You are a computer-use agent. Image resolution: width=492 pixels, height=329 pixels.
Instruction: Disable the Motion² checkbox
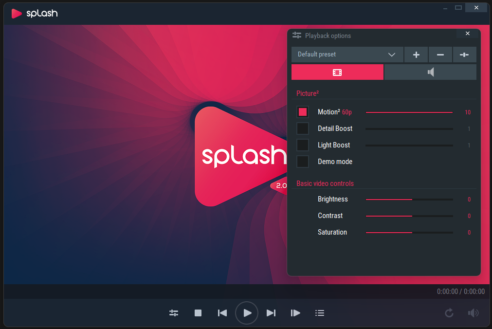tap(303, 112)
